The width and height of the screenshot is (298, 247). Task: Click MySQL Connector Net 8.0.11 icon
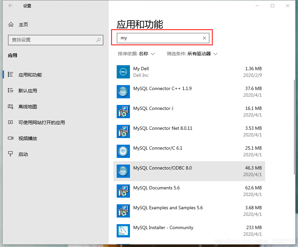click(123, 131)
